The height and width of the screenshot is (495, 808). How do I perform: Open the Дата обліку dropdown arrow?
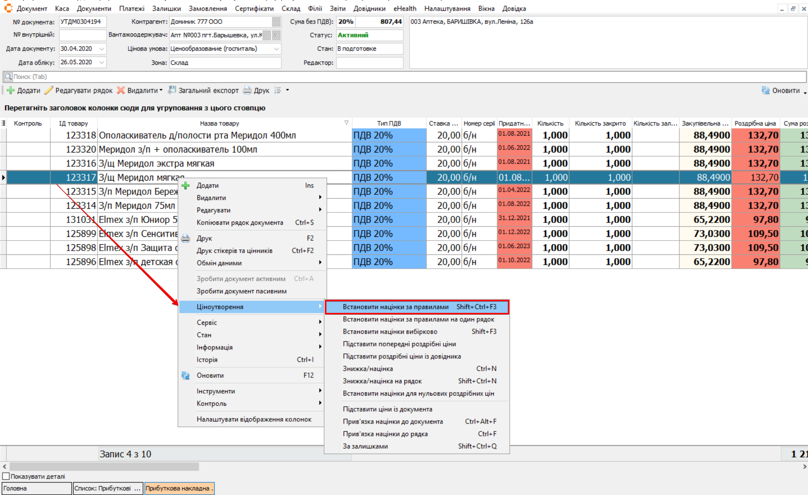pyautogui.click(x=102, y=62)
